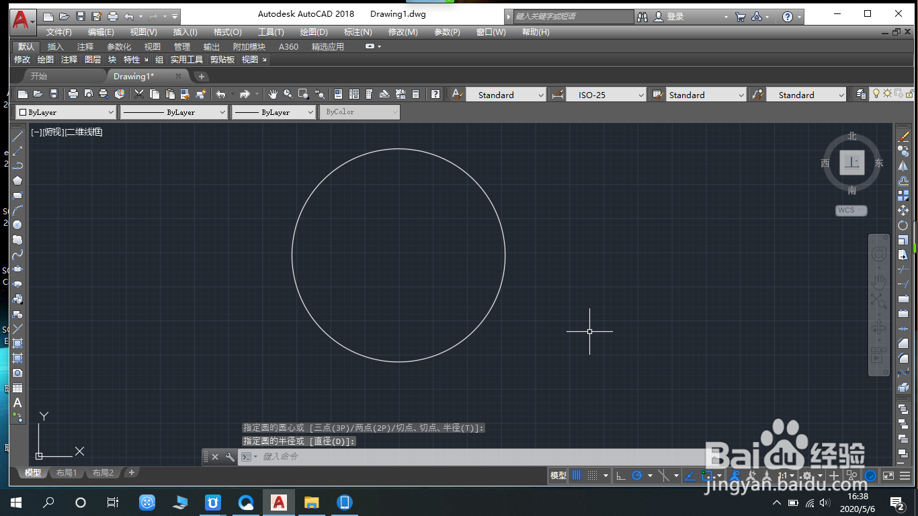The width and height of the screenshot is (918, 516).
Task: Click the Undo arrow in standard toolbar
Action: [220, 94]
